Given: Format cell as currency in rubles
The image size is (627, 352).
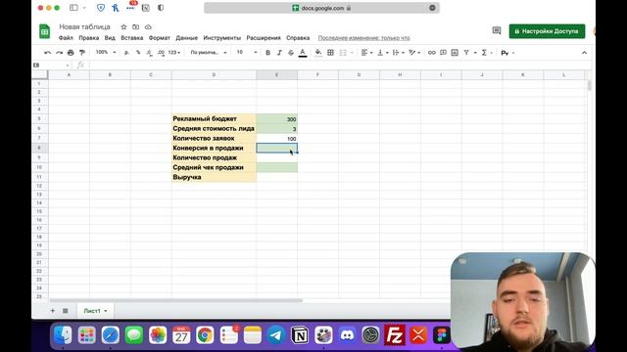Looking at the screenshot, I should pyautogui.click(x=126, y=52).
